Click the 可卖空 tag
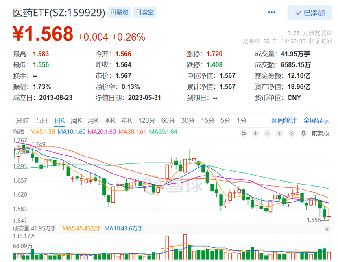The width and height of the screenshot is (338, 262). pos(145,12)
